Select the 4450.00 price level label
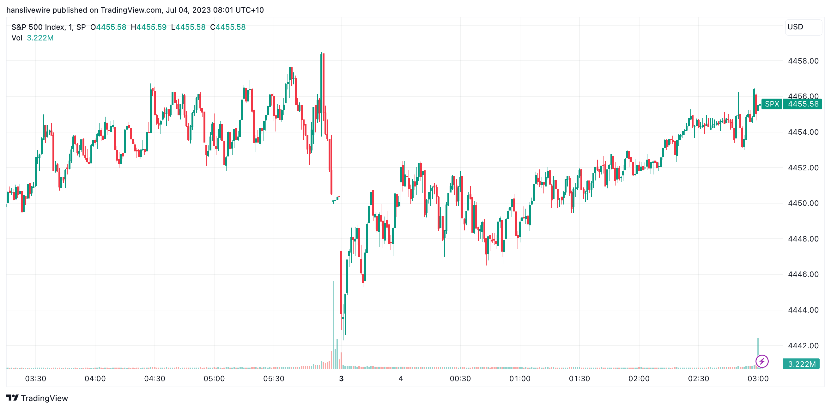The height and width of the screenshot is (409, 831). pos(803,203)
